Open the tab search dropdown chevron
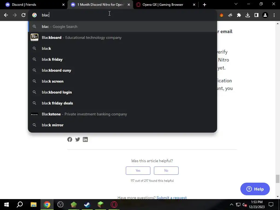 pos(236,4)
